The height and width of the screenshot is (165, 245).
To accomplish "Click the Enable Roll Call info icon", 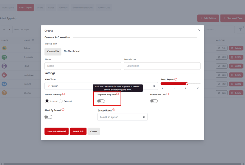I will [x=167, y=94].
